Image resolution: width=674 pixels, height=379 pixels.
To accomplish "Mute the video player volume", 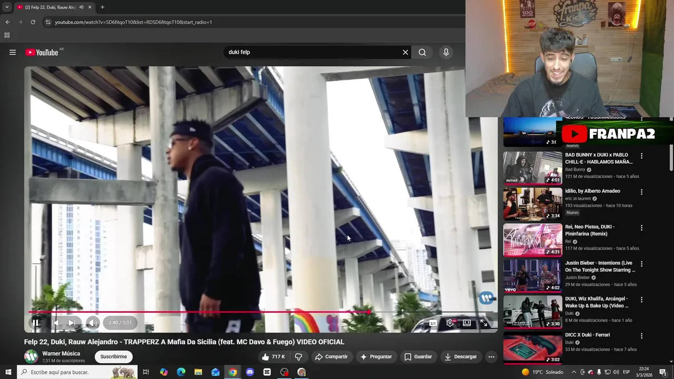I will tap(93, 323).
